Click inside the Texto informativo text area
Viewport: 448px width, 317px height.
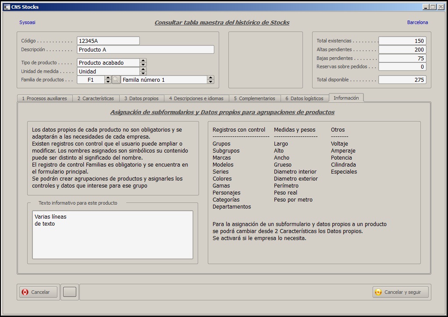[113, 235]
